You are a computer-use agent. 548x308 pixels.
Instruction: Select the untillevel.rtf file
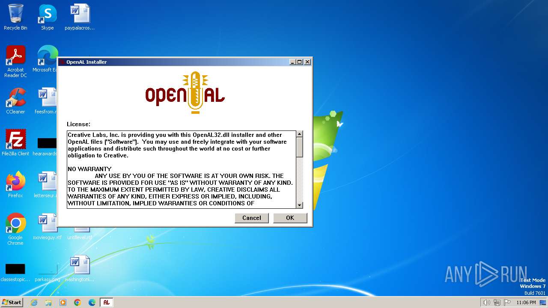point(80,234)
